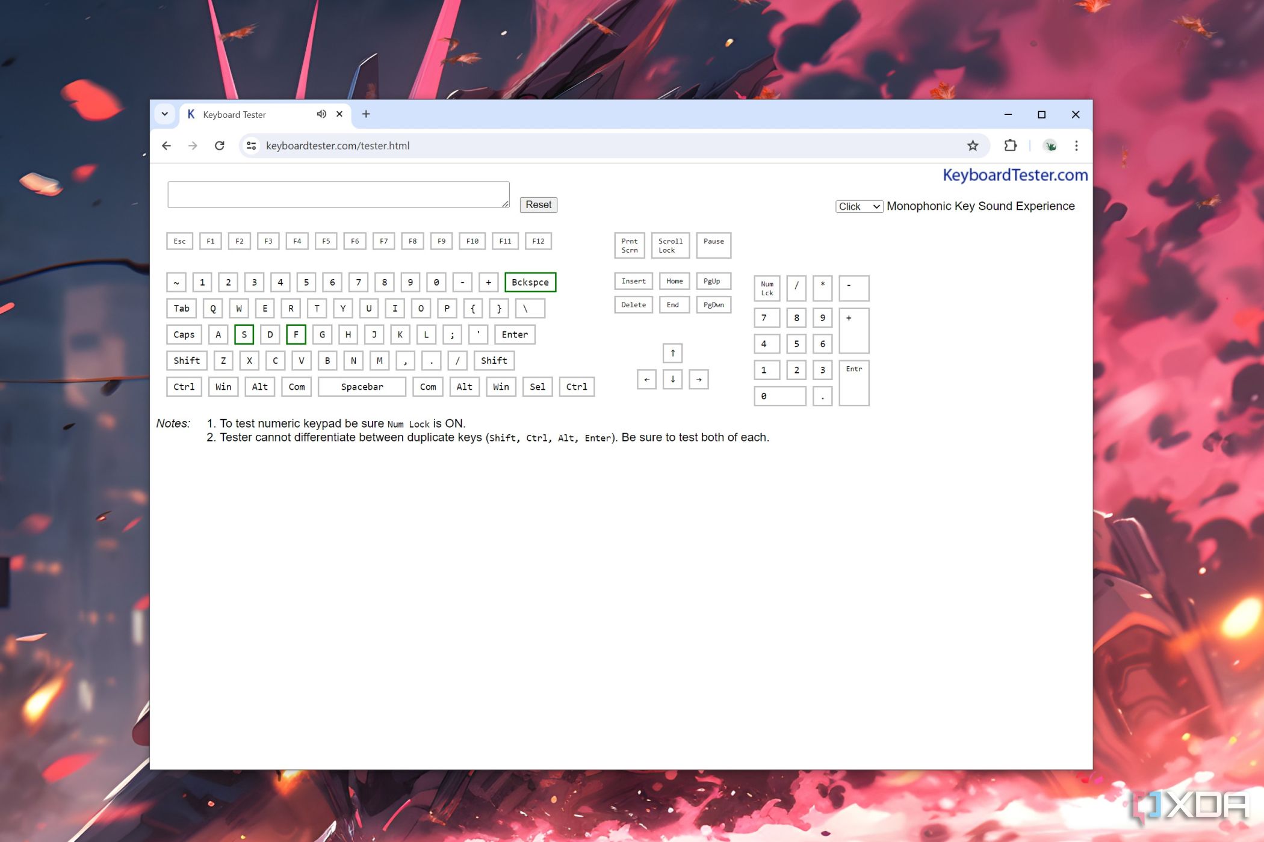Open browser extensions dropdown menu

pos(1010,146)
